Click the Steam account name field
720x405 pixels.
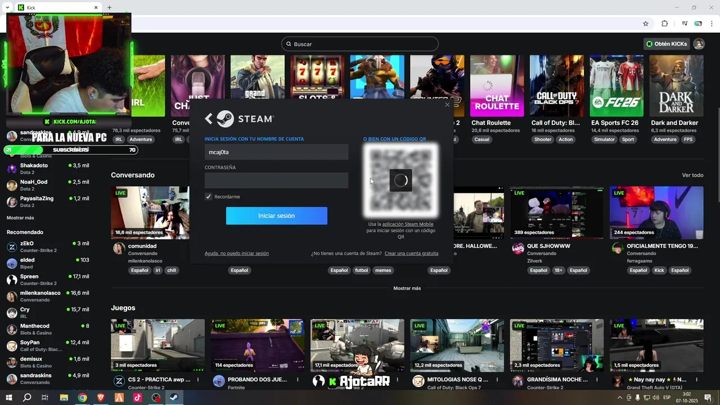click(x=276, y=152)
